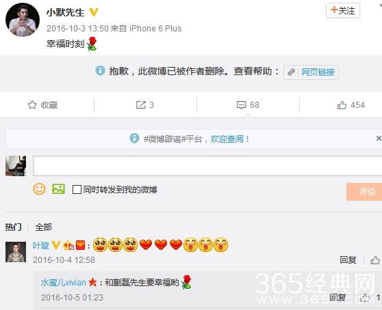This screenshot has width=382, height=310.
Task: Click 回复 on 叶璇's comment
Action: point(348,260)
